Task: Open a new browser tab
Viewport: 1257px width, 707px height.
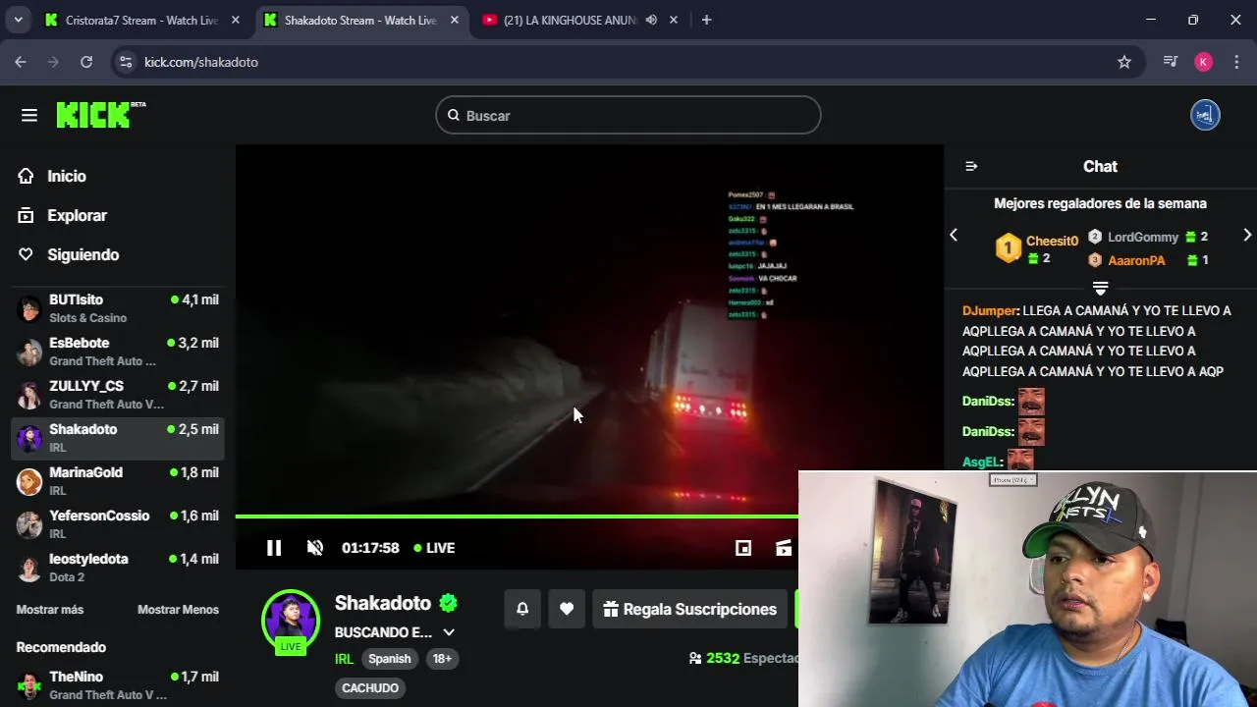Action: tap(706, 20)
